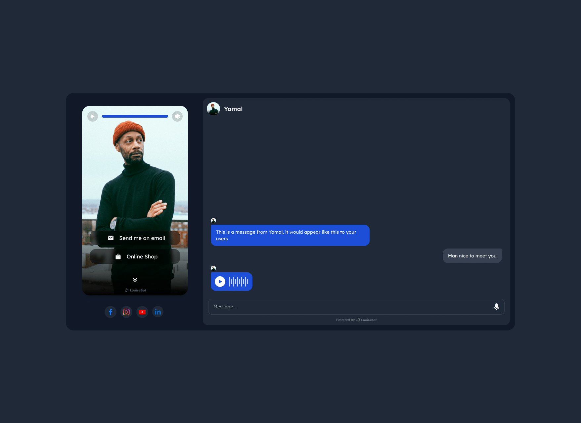This screenshot has height=423, width=581.
Task: Play the intro video
Action: [x=93, y=116]
